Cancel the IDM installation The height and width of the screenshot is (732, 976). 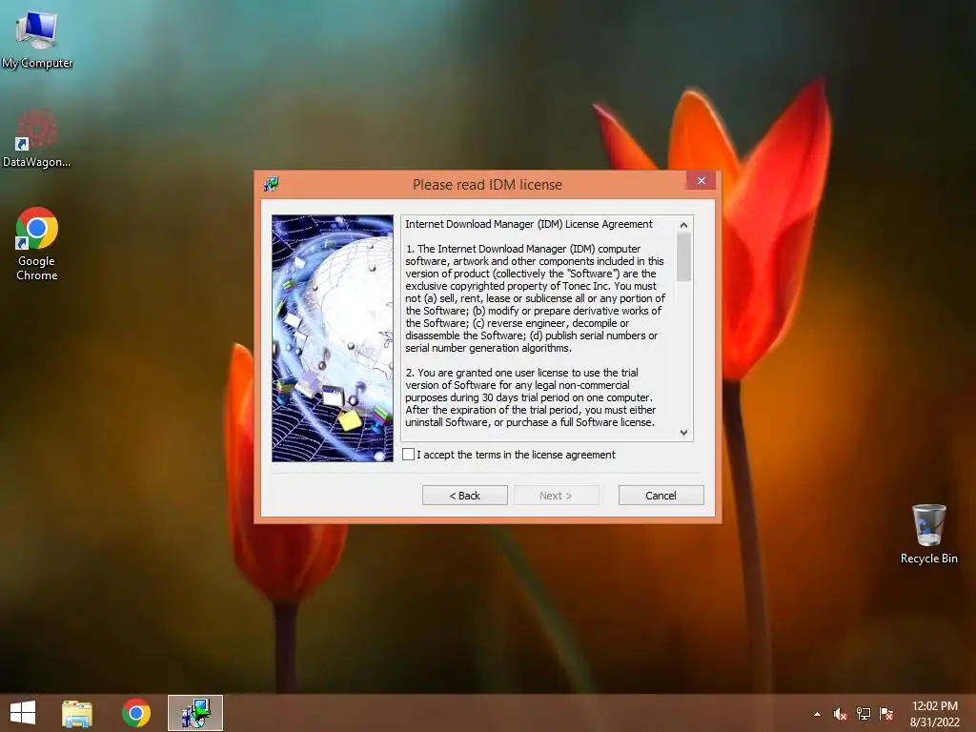pyautogui.click(x=661, y=496)
